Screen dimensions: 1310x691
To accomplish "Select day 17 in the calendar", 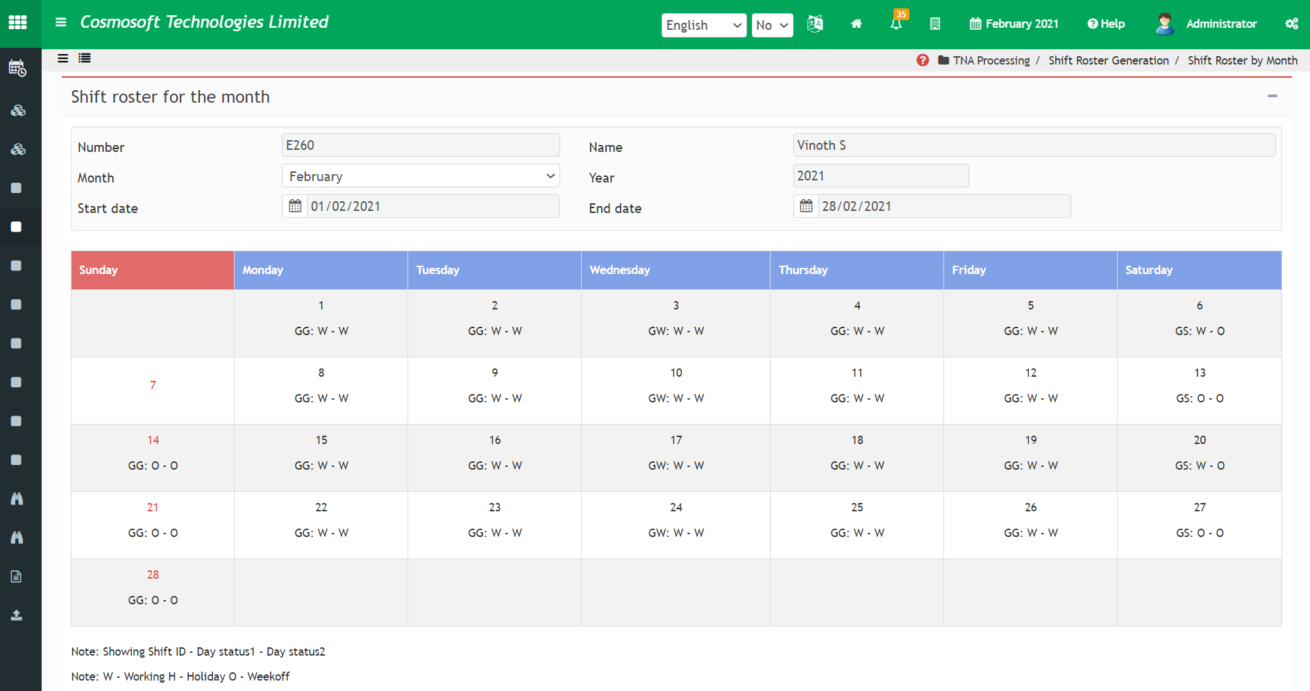I will click(x=675, y=458).
